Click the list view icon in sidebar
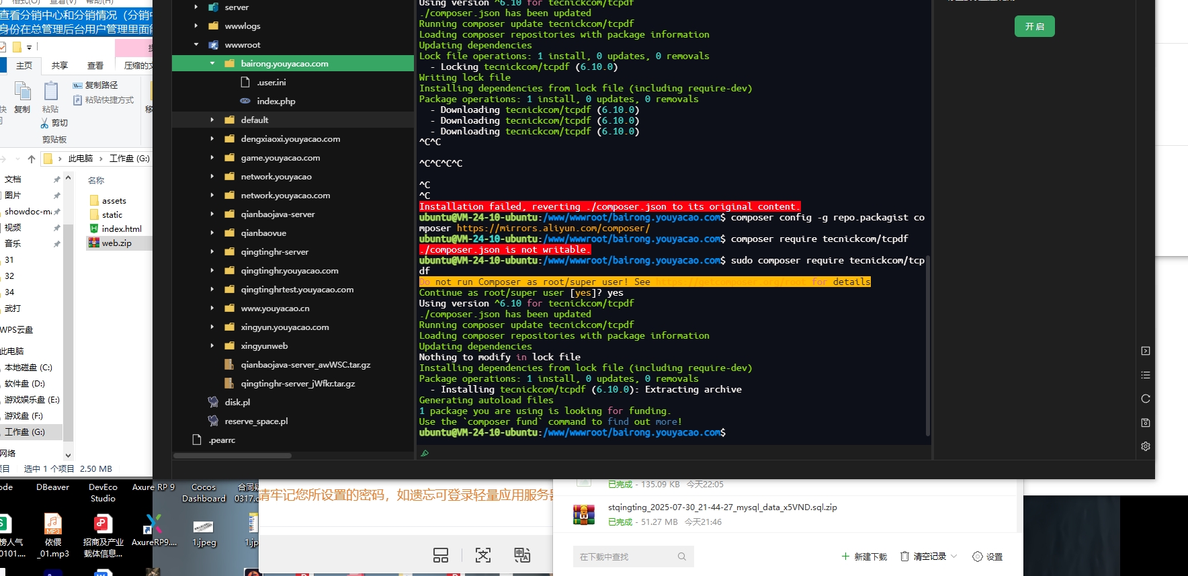1188x576 pixels. pyautogui.click(x=1146, y=375)
